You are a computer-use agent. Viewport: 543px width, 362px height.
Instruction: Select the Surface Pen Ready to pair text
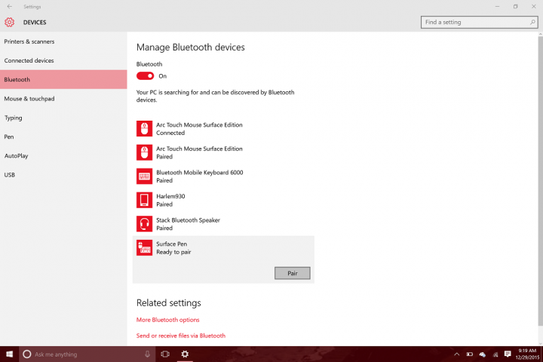pyautogui.click(x=173, y=248)
